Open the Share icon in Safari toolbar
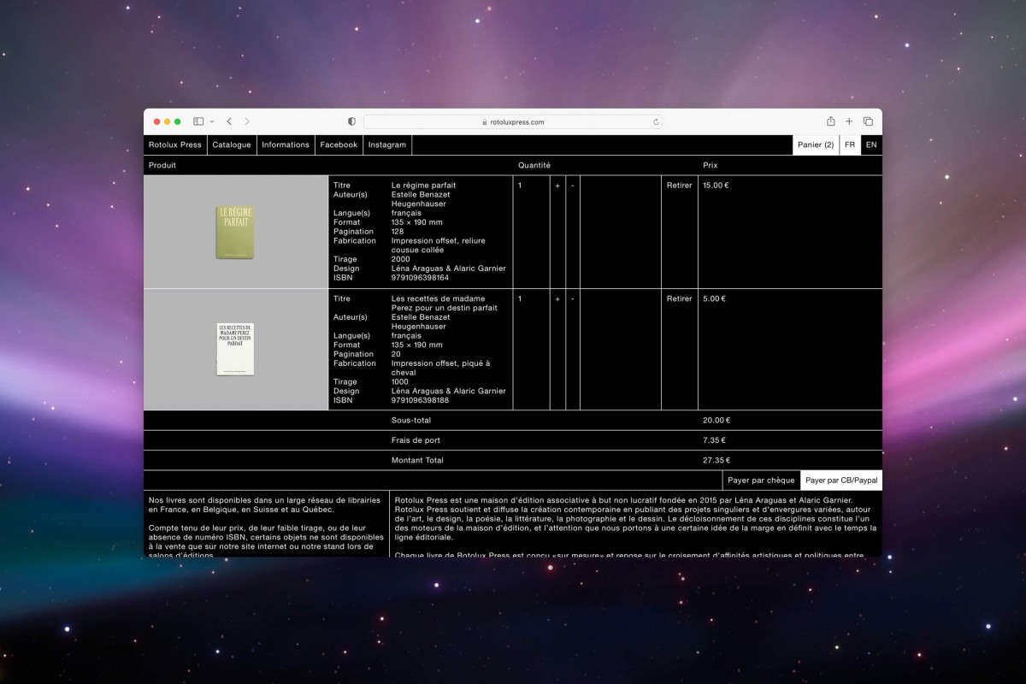This screenshot has width=1026, height=684. (830, 121)
